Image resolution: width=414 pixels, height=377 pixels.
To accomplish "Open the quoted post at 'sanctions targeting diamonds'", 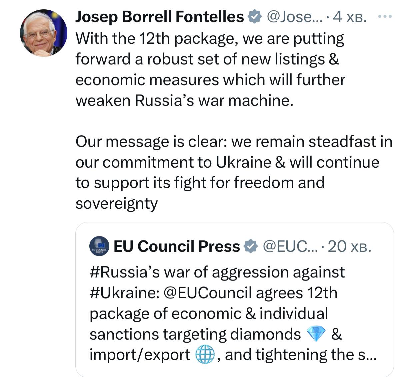I will pos(195,334).
